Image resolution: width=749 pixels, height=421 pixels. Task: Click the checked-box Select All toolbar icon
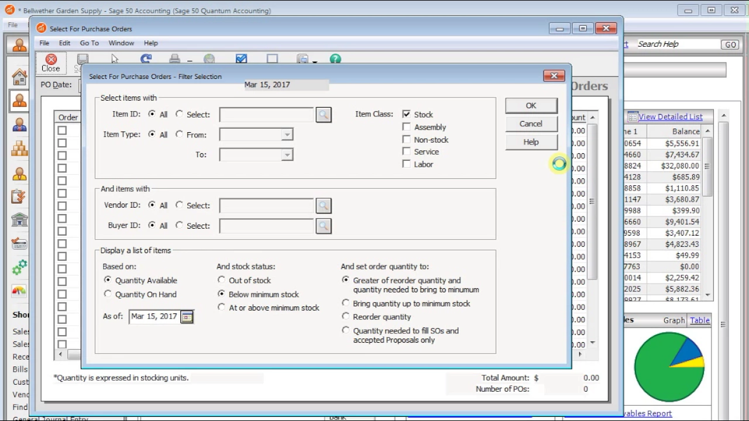pyautogui.click(x=241, y=59)
